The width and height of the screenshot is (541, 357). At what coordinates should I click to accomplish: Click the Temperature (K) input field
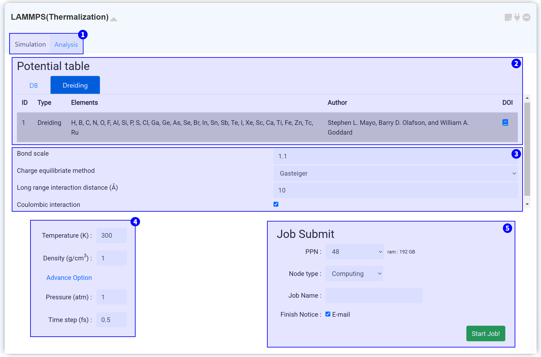pyautogui.click(x=111, y=235)
